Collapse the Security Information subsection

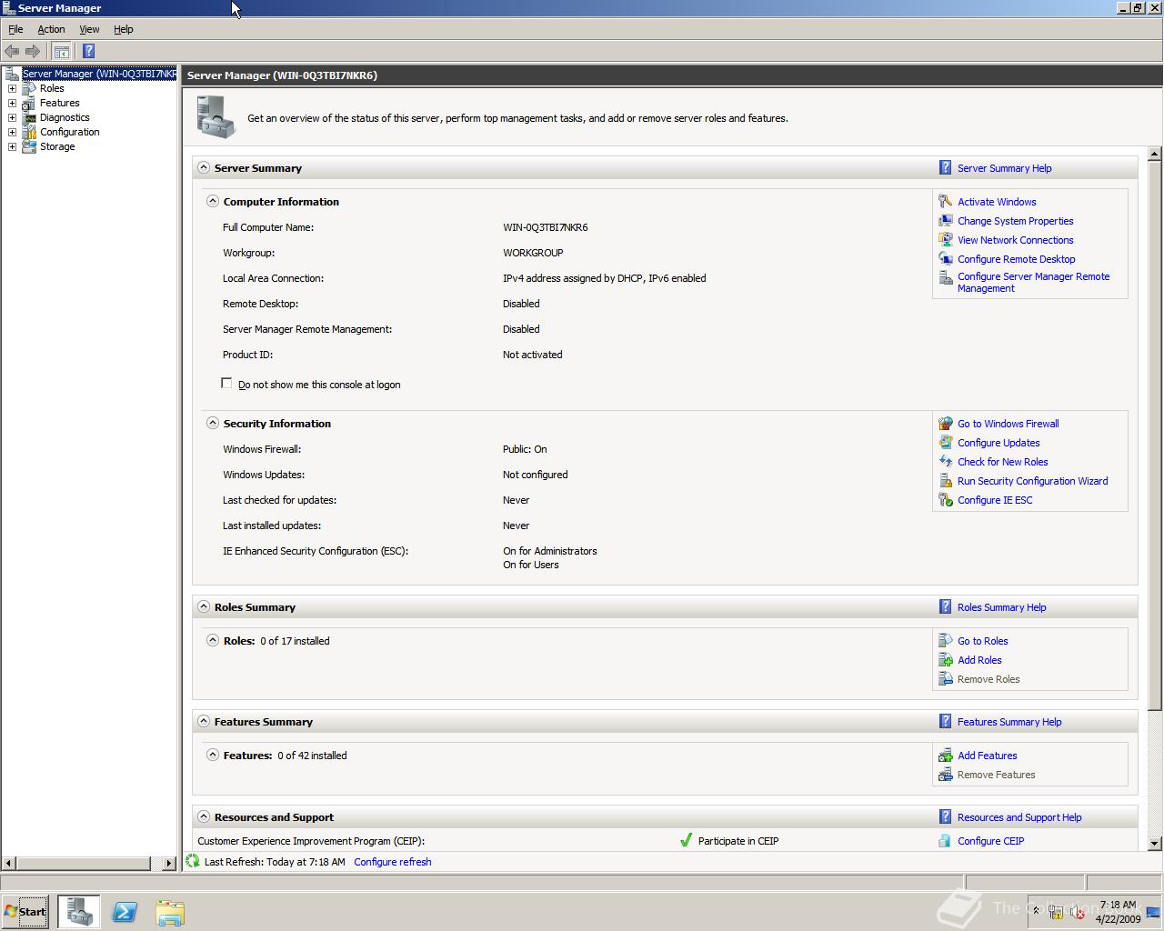tap(213, 423)
